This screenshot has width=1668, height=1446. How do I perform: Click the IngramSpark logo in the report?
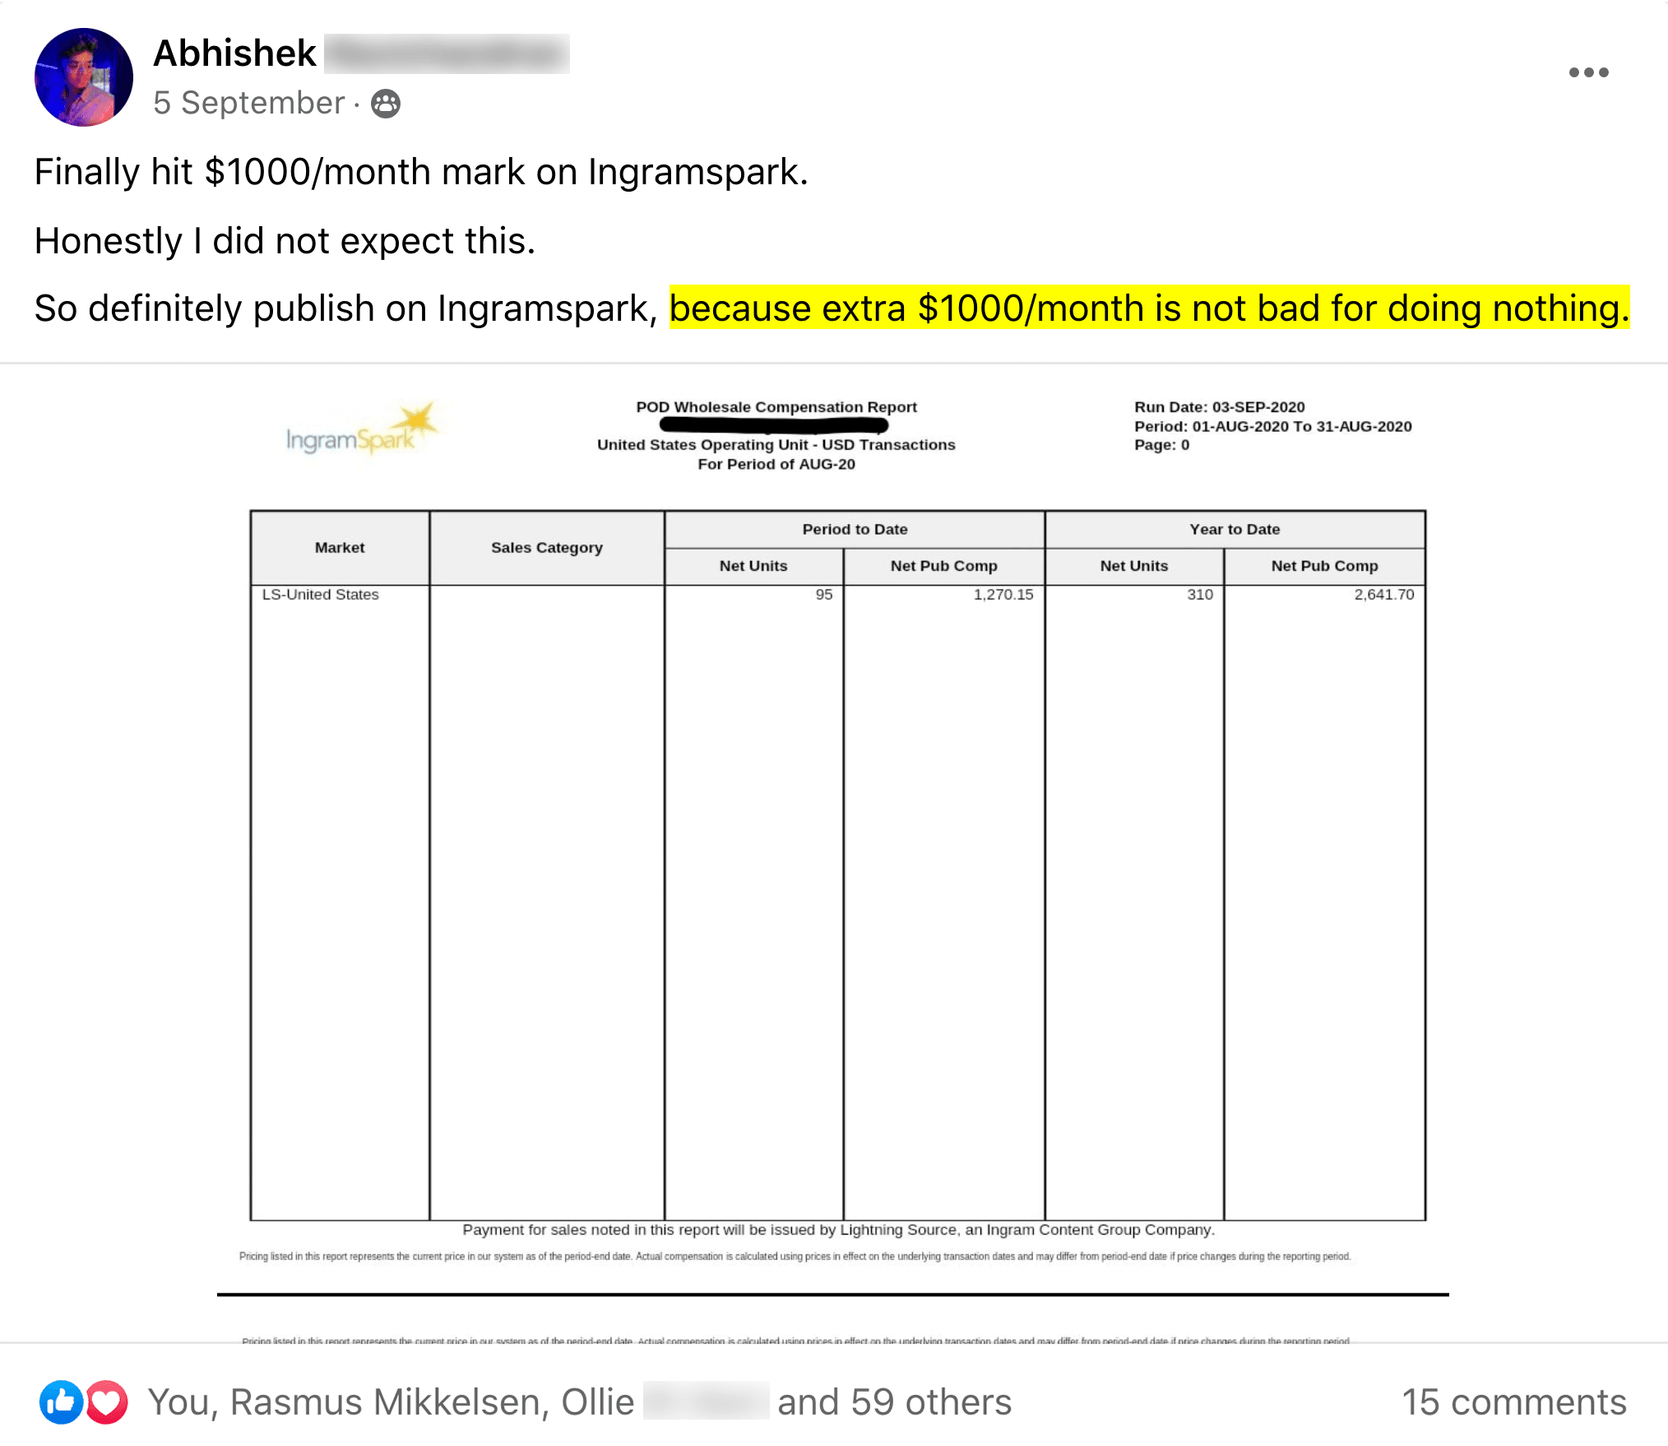coord(359,431)
